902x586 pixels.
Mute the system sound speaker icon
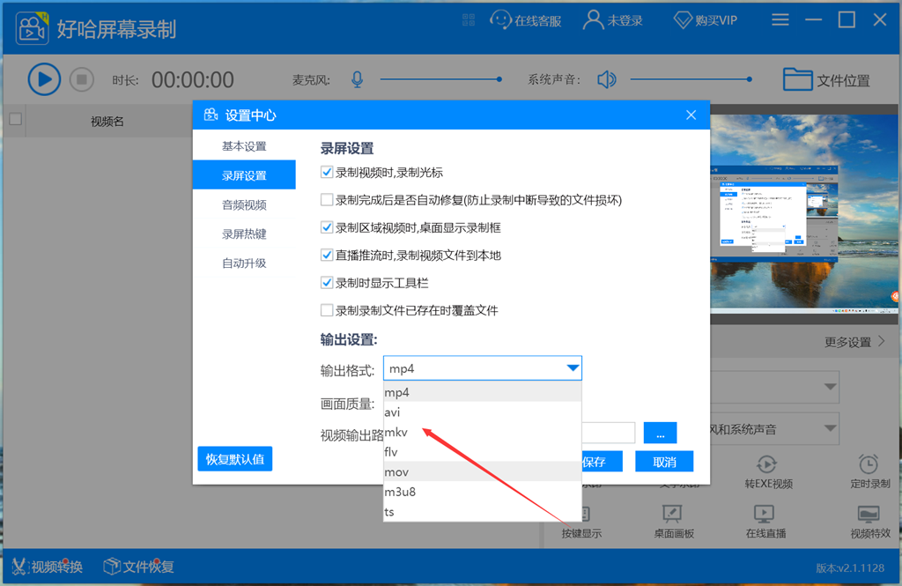point(606,80)
